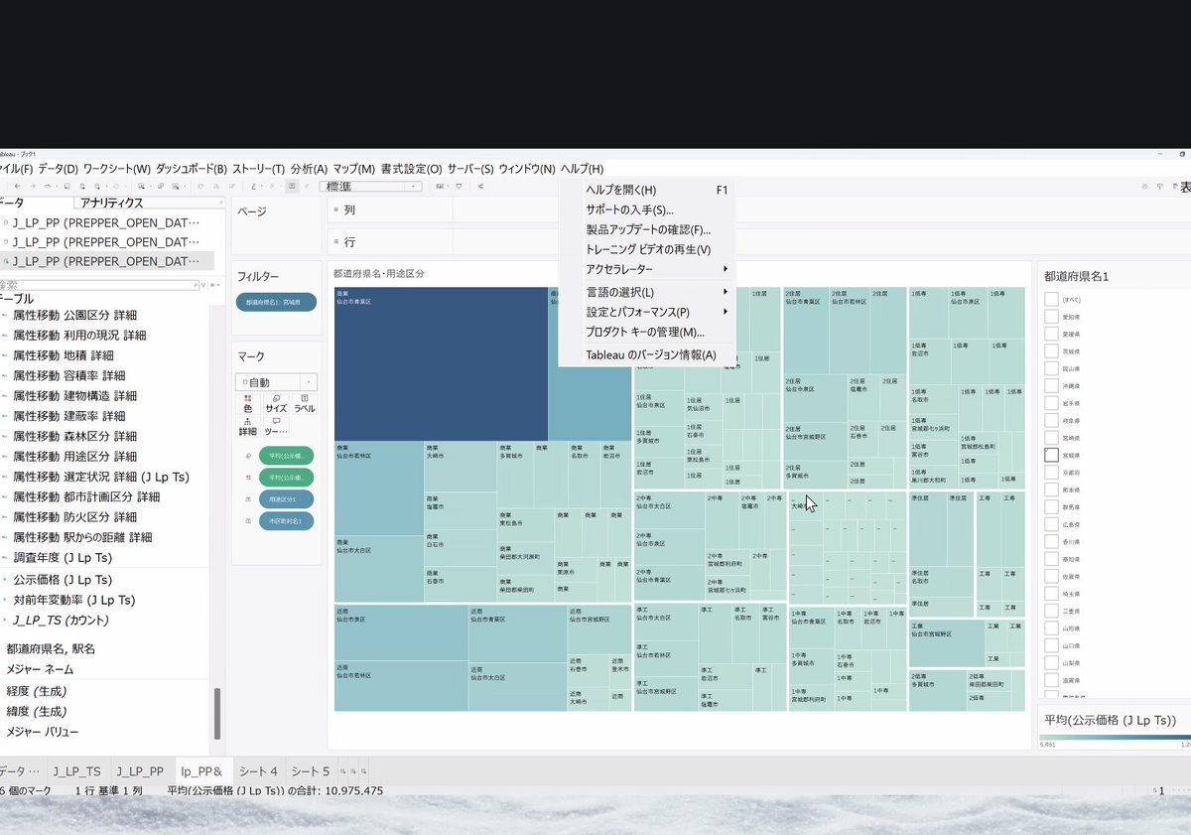Choose Tableau のバージョン情報(A) menu entry
The height and width of the screenshot is (835, 1191).
pos(646,354)
